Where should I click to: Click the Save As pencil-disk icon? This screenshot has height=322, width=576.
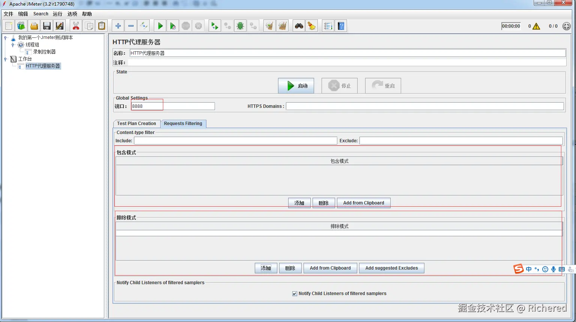pos(60,26)
